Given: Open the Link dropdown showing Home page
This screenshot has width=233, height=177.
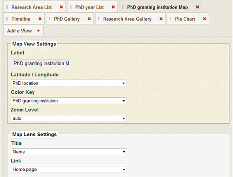Looking at the screenshot, I should pos(69,169).
